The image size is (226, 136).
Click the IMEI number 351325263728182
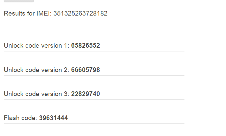pyautogui.click(x=80, y=14)
